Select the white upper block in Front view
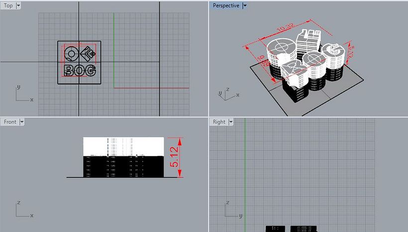 (x=123, y=146)
